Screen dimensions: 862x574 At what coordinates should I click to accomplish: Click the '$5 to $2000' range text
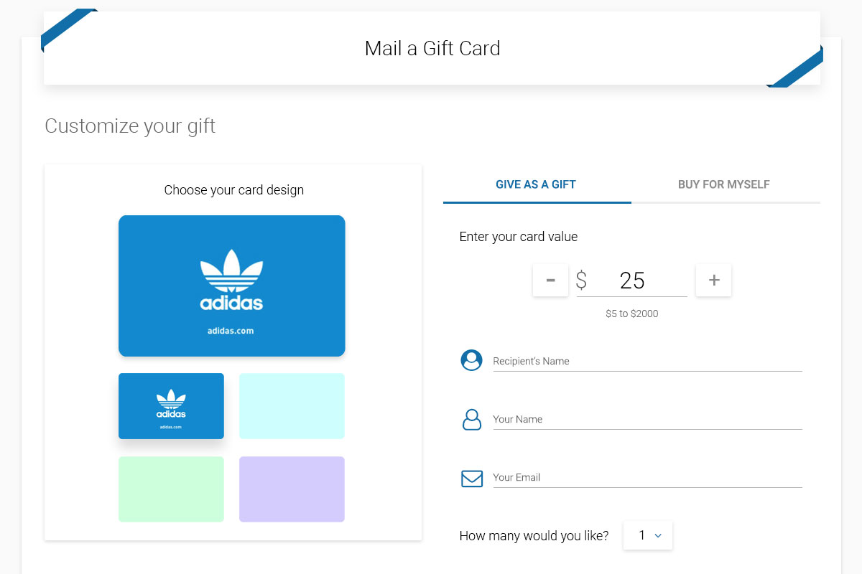click(x=632, y=314)
